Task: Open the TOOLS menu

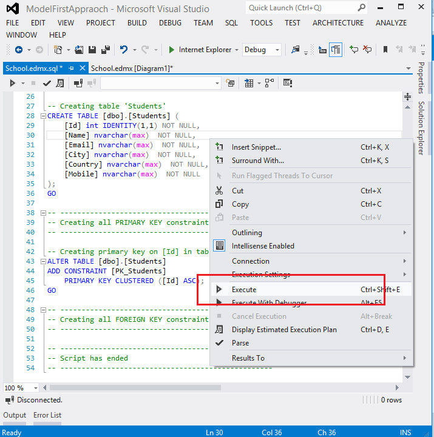Action: pyautogui.click(x=261, y=23)
